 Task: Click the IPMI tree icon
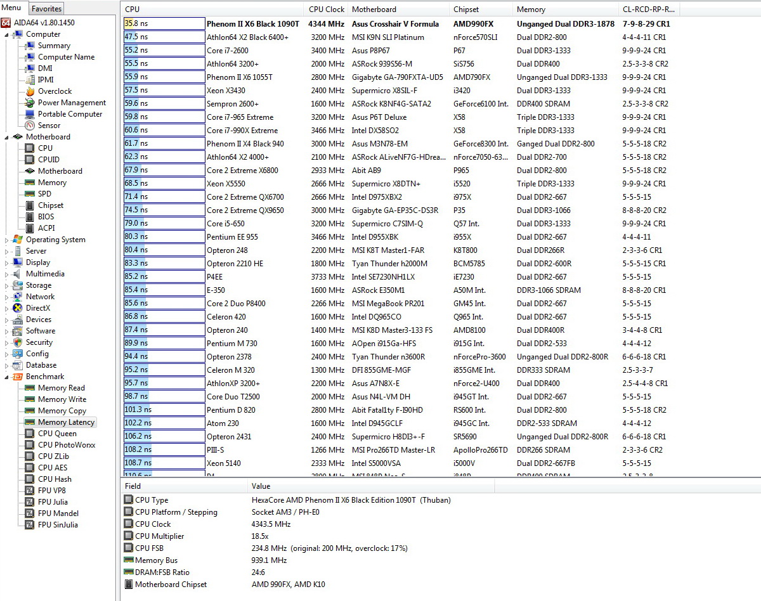click(29, 80)
